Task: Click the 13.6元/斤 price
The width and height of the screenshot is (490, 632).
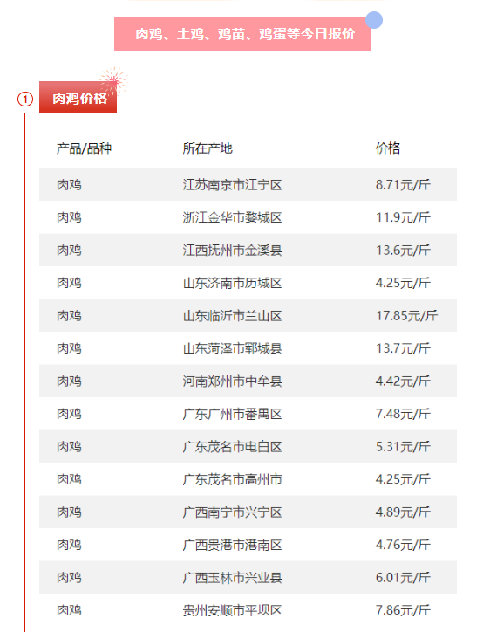Action: 403,251
